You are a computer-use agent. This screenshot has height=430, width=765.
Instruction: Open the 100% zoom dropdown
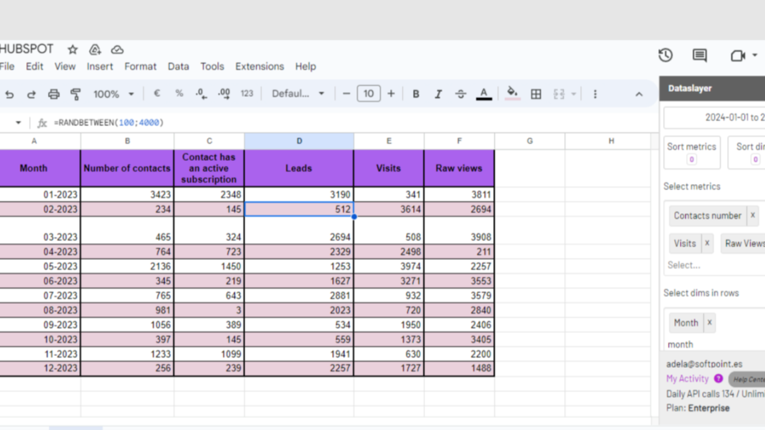pyautogui.click(x=113, y=94)
